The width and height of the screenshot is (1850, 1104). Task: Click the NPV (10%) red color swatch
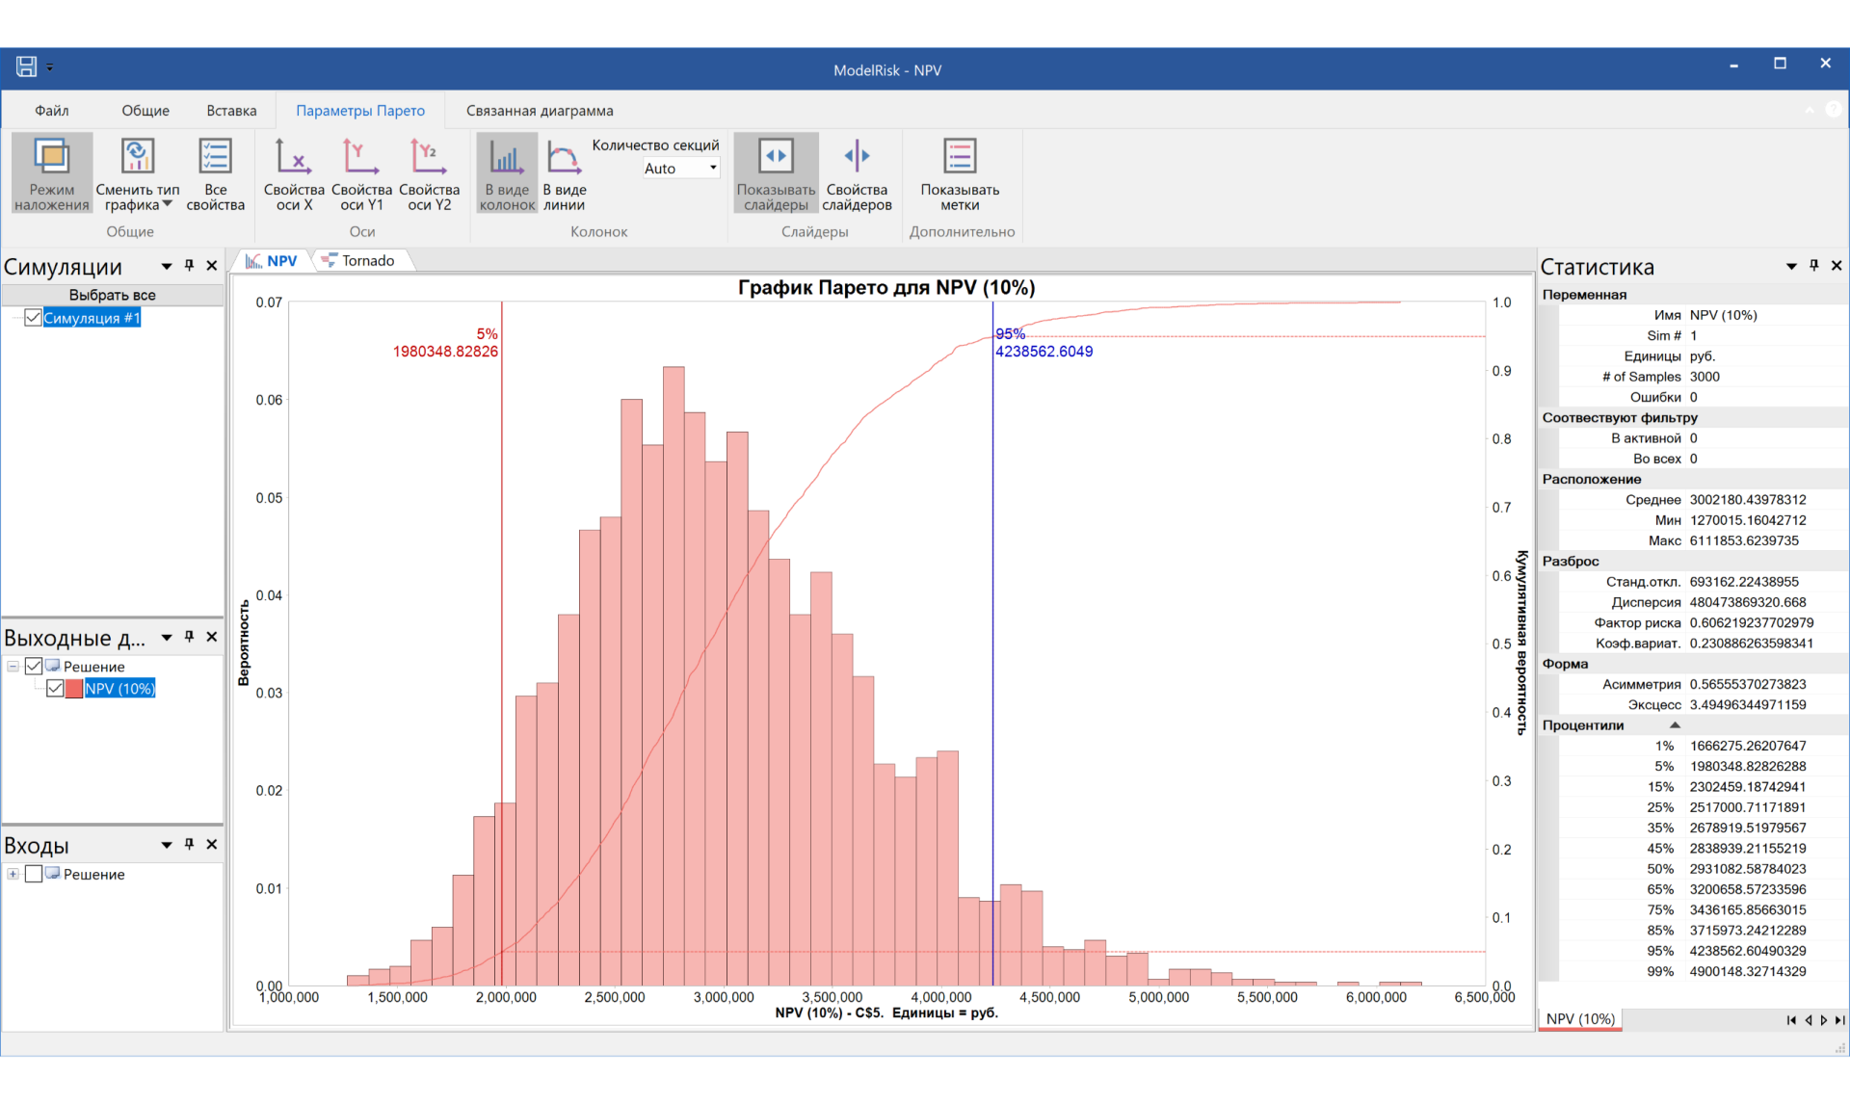pyautogui.click(x=74, y=688)
